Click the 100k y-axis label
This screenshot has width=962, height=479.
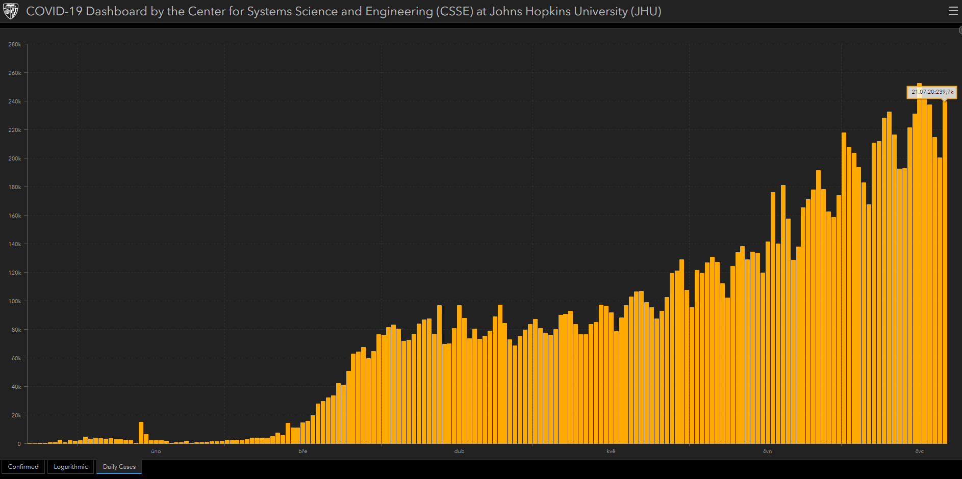coord(15,302)
